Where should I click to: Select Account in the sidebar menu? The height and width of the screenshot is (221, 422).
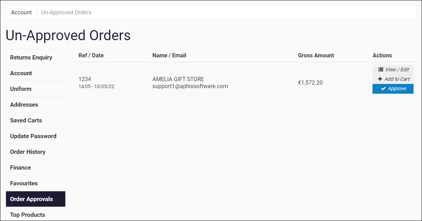[21, 73]
